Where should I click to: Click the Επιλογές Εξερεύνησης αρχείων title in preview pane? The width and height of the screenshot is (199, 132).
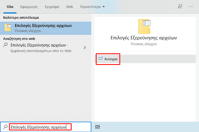pyautogui.click(x=144, y=38)
